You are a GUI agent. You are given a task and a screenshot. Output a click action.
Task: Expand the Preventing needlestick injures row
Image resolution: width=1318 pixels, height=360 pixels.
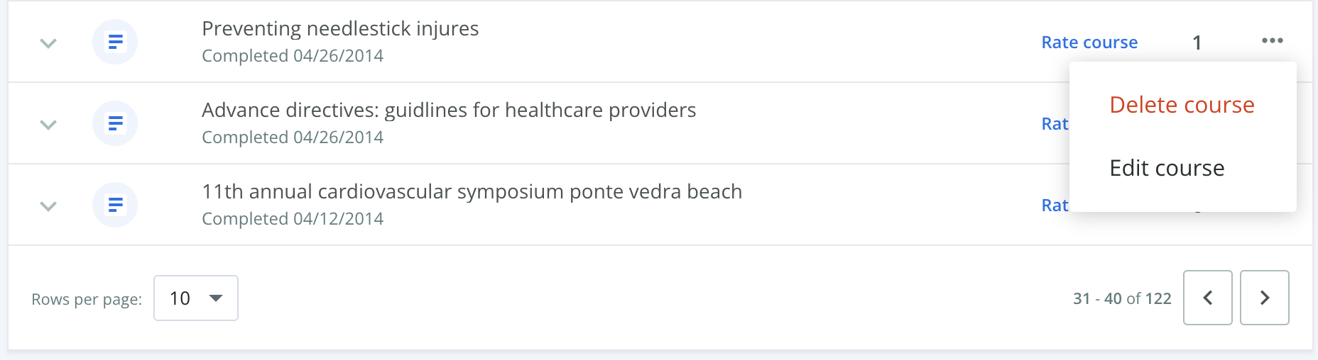pos(48,43)
